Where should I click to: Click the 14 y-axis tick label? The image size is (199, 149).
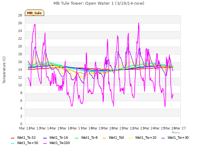click(20, 70)
